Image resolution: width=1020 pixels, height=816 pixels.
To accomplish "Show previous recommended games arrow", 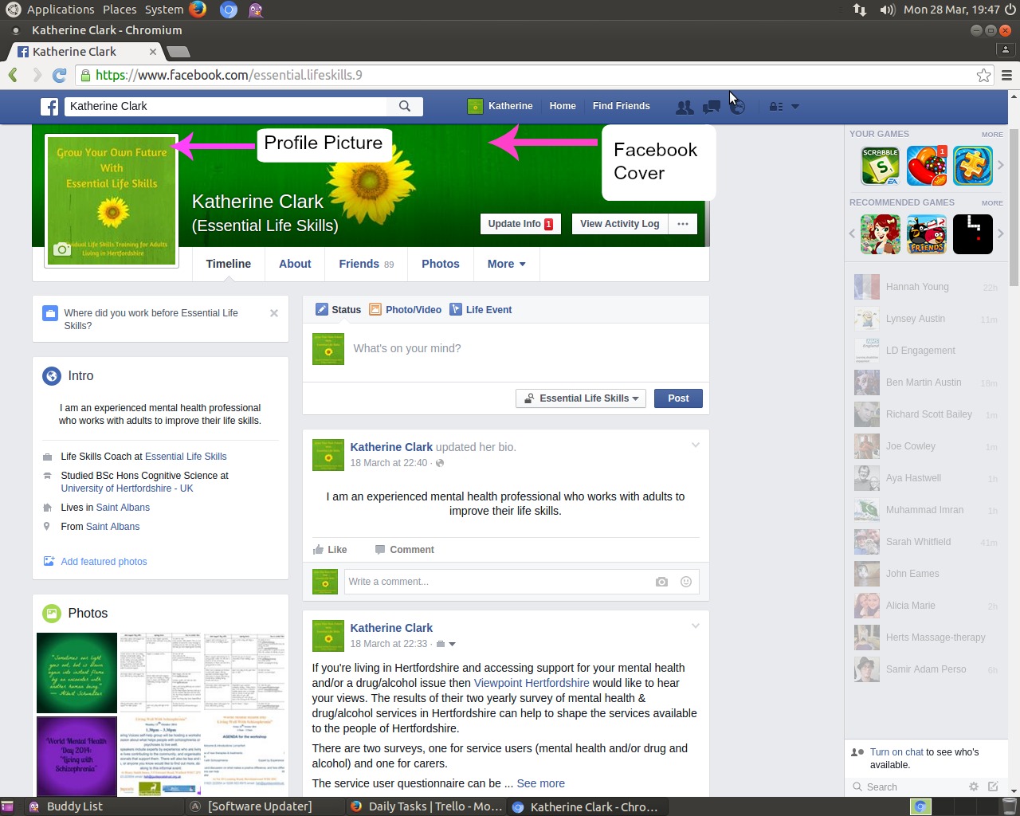I will click(852, 234).
